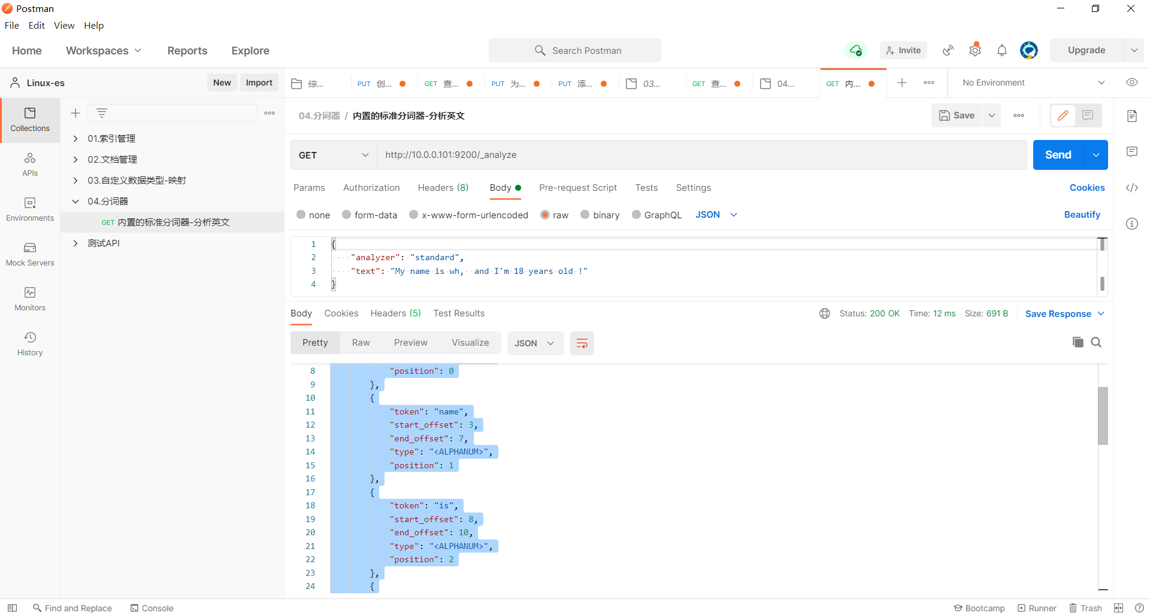The width and height of the screenshot is (1150, 616).
Task: Copy the response body to clipboard
Action: coord(1078,342)
